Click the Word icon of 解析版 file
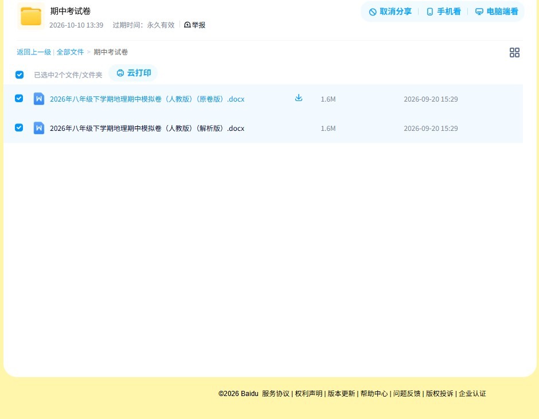Screen dimensions: 539x419 click(x=39, y=128)
